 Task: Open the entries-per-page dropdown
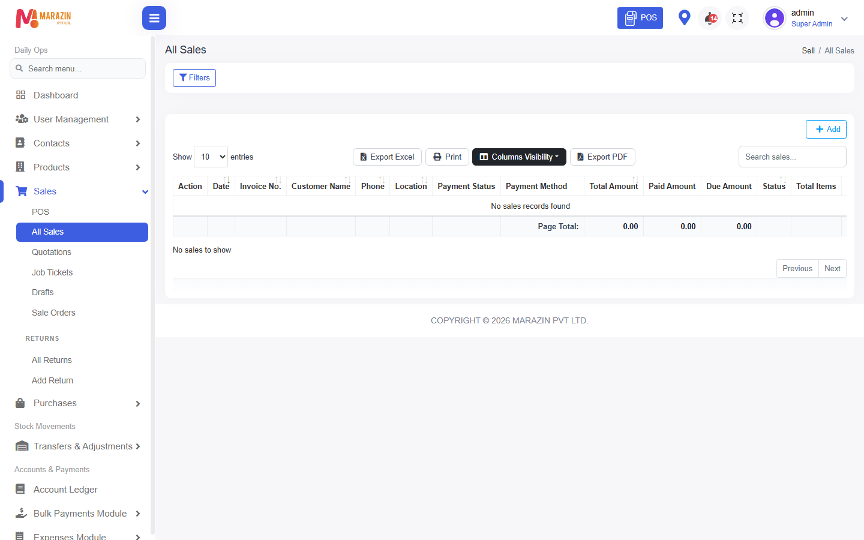[x=211, y=157]
